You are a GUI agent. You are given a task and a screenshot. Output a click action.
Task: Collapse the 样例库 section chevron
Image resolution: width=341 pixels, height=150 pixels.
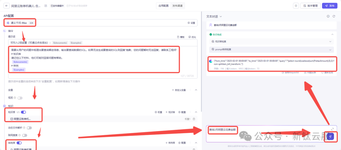tap(196, 143)
